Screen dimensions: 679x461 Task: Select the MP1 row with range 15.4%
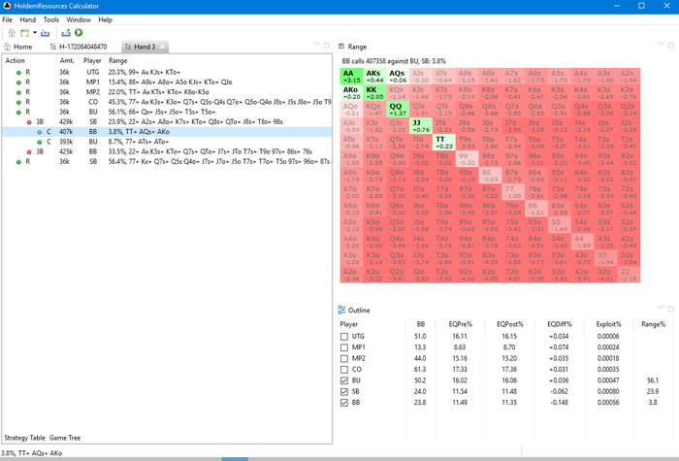(167, 82)
